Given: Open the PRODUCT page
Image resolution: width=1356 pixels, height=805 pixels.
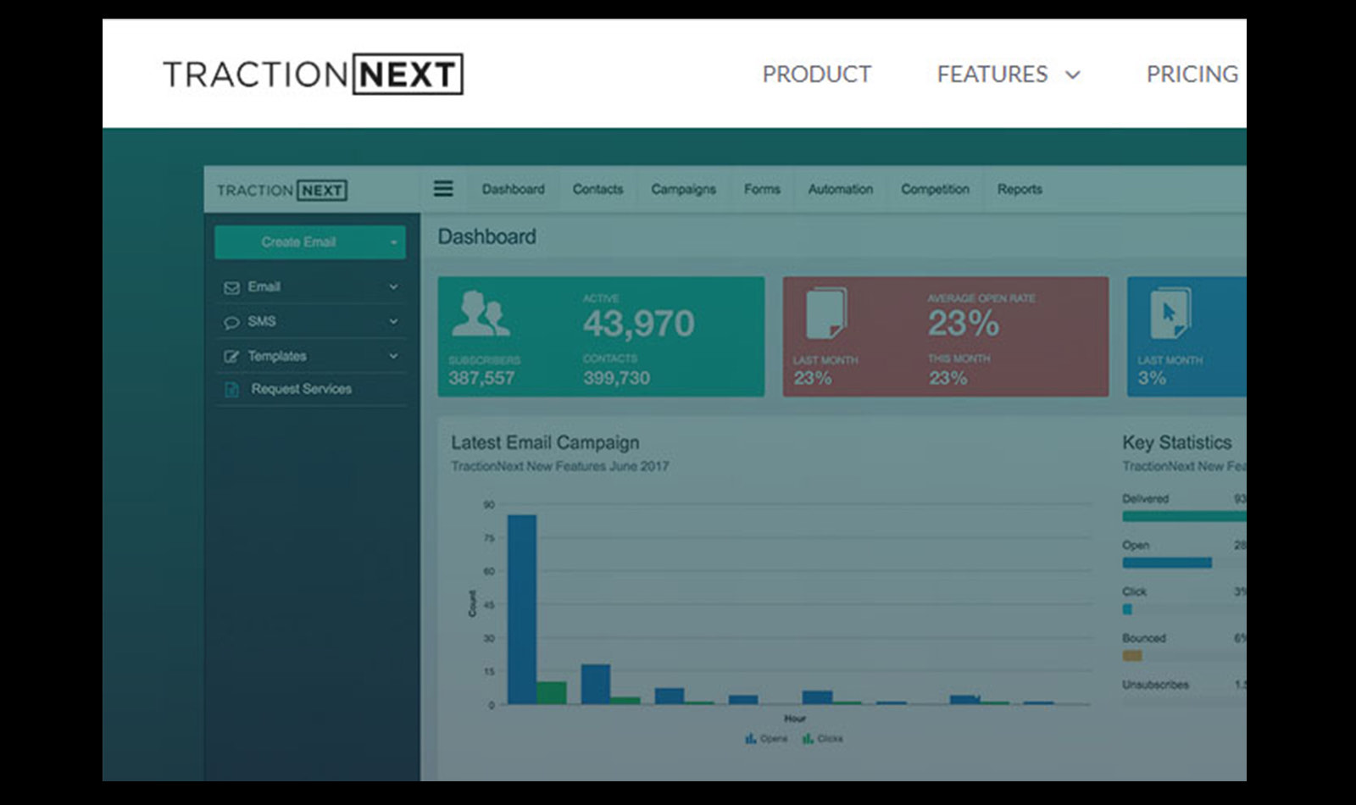Looking at the screenshot, I should pyautogui.click(x=816, y=75).
